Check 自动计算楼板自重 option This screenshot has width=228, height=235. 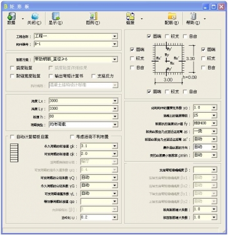[x=12, y=137]
